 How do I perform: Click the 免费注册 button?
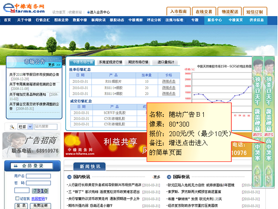41,206
